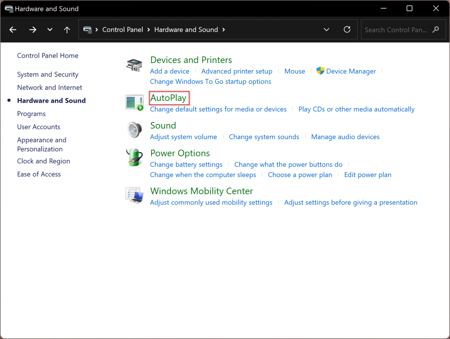
Task: Minimize the Hardware and Sound window
Action: click(383, 8)
